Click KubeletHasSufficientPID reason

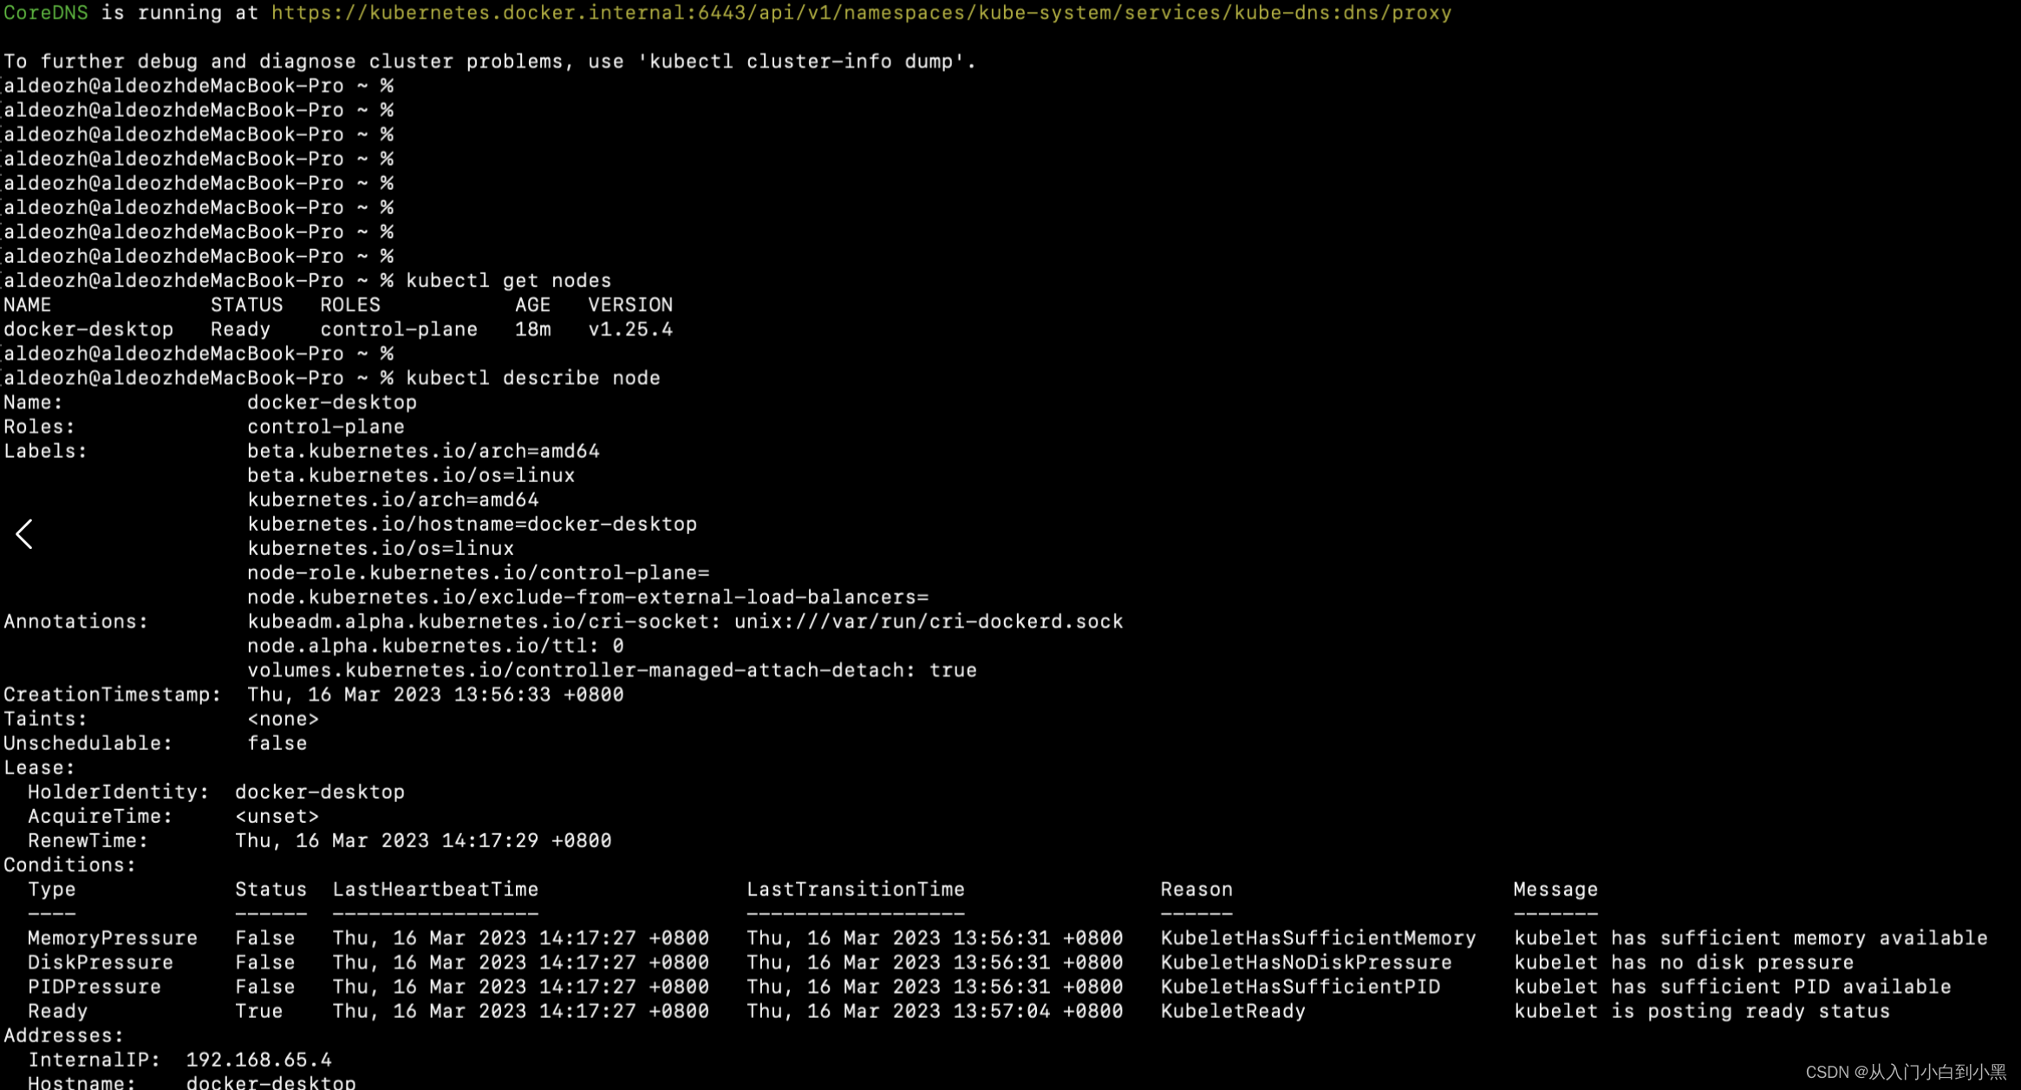coord(1300,987)
